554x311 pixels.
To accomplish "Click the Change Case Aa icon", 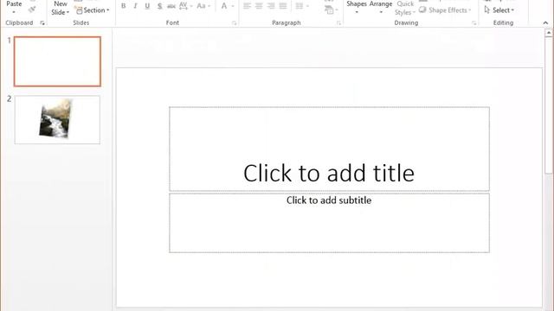I will pos(201,6).
